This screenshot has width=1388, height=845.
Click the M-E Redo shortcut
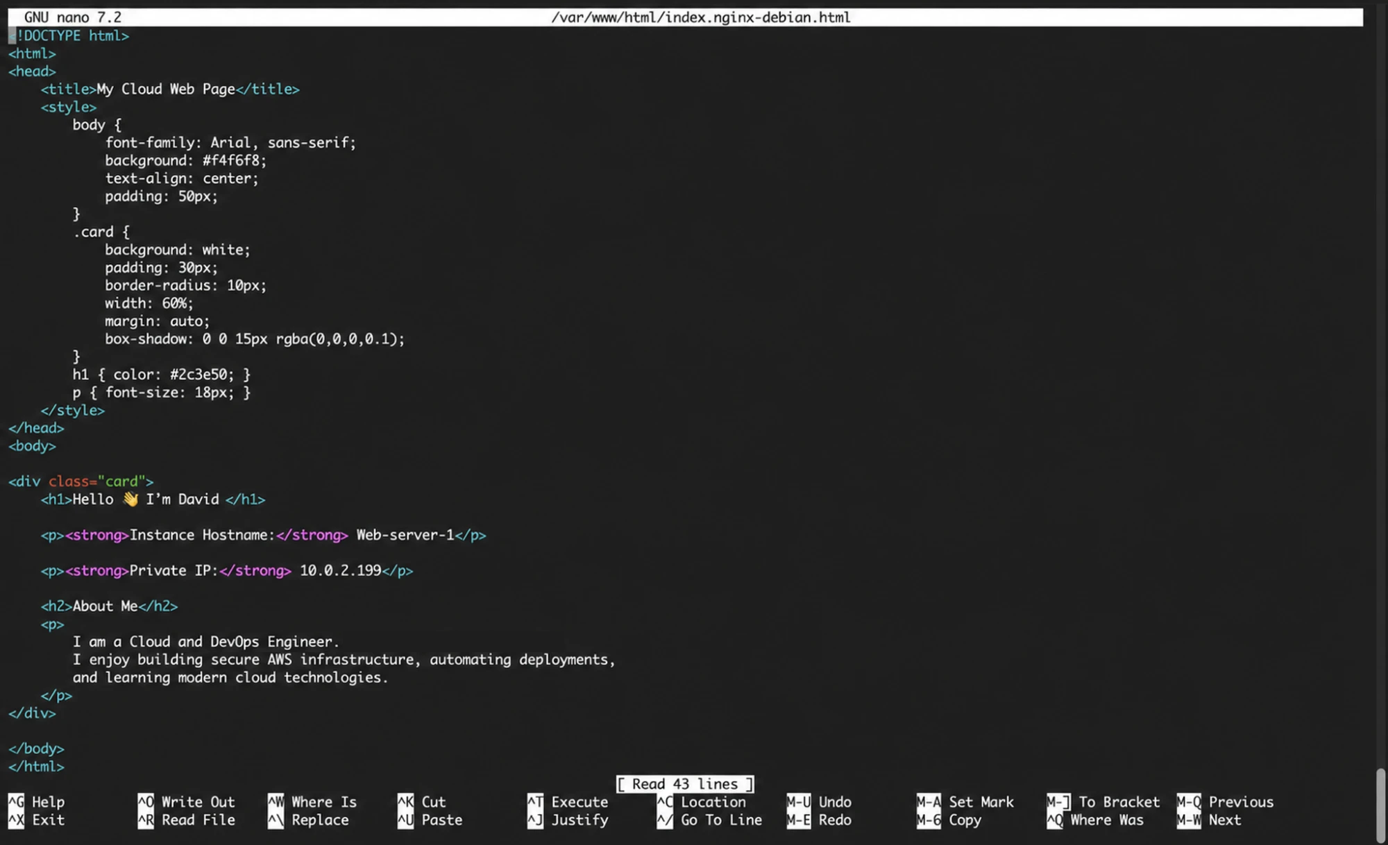[x=819, y=820]
